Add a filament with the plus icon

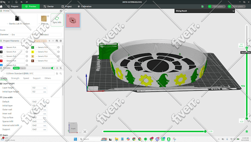click(49, 41)
